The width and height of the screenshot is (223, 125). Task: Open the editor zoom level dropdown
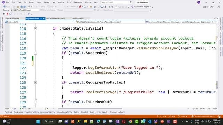(9, 109)
